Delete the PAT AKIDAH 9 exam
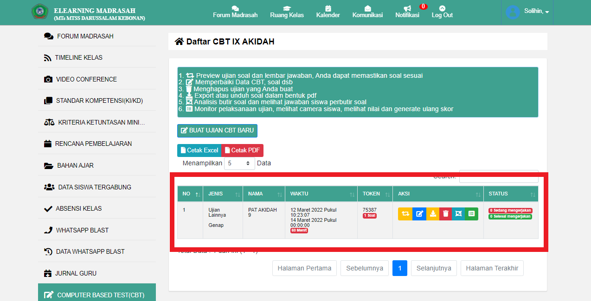The width and height of the screenshot is (591, 301). pos(446,213)
